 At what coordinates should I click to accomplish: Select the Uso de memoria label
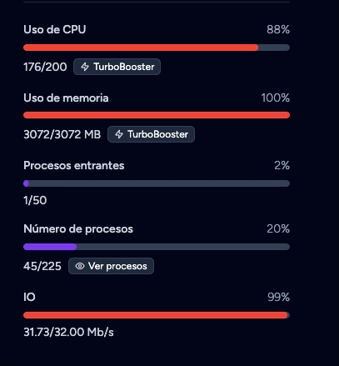pos(66,98)
